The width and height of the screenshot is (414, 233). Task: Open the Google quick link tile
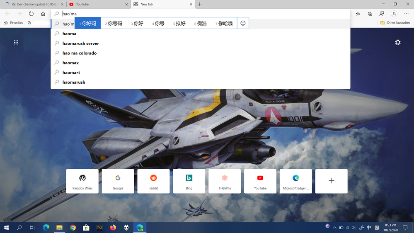118,181
